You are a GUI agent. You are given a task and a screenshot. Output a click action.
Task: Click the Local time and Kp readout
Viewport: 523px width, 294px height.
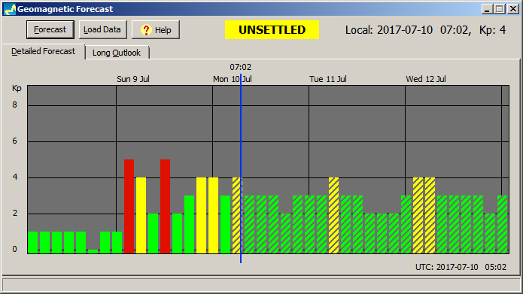tap(425, 30)
